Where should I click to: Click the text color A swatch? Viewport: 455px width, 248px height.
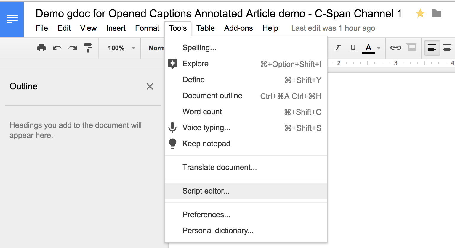368,48
